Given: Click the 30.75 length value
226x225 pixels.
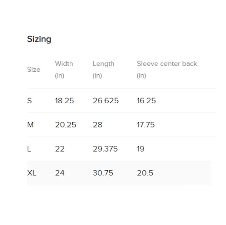Looking at the screenshot, I should (103, 173).
